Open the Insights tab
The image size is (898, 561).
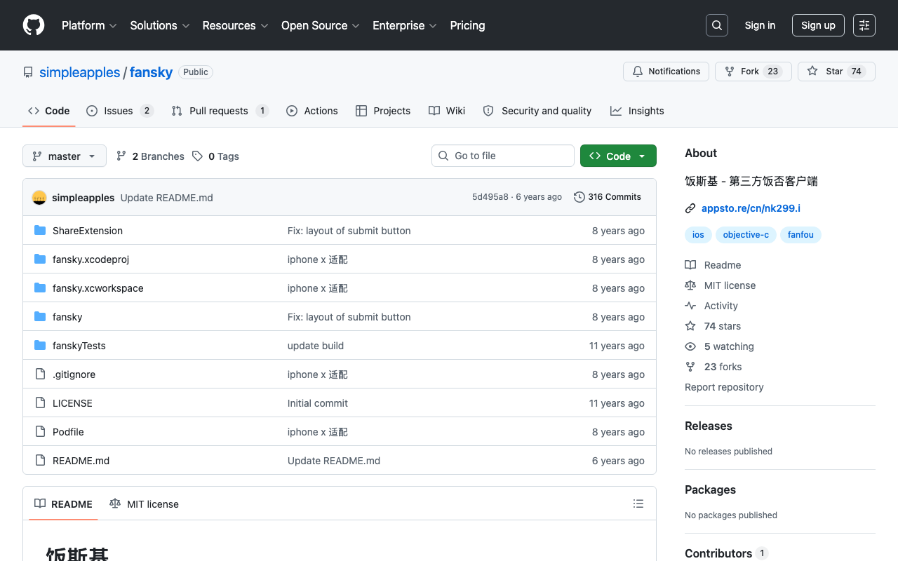click(x=637, y=111)
